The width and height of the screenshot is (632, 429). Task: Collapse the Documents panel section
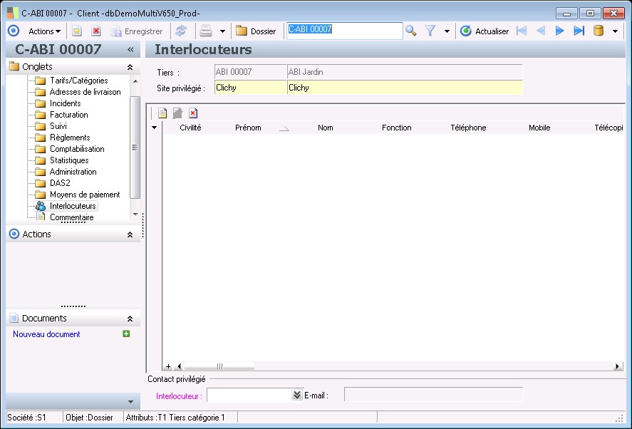130,319
